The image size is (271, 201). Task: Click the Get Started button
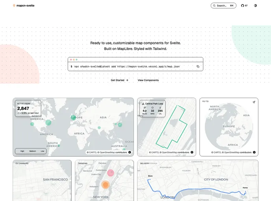pyautogui.click(x=119, y=80)
